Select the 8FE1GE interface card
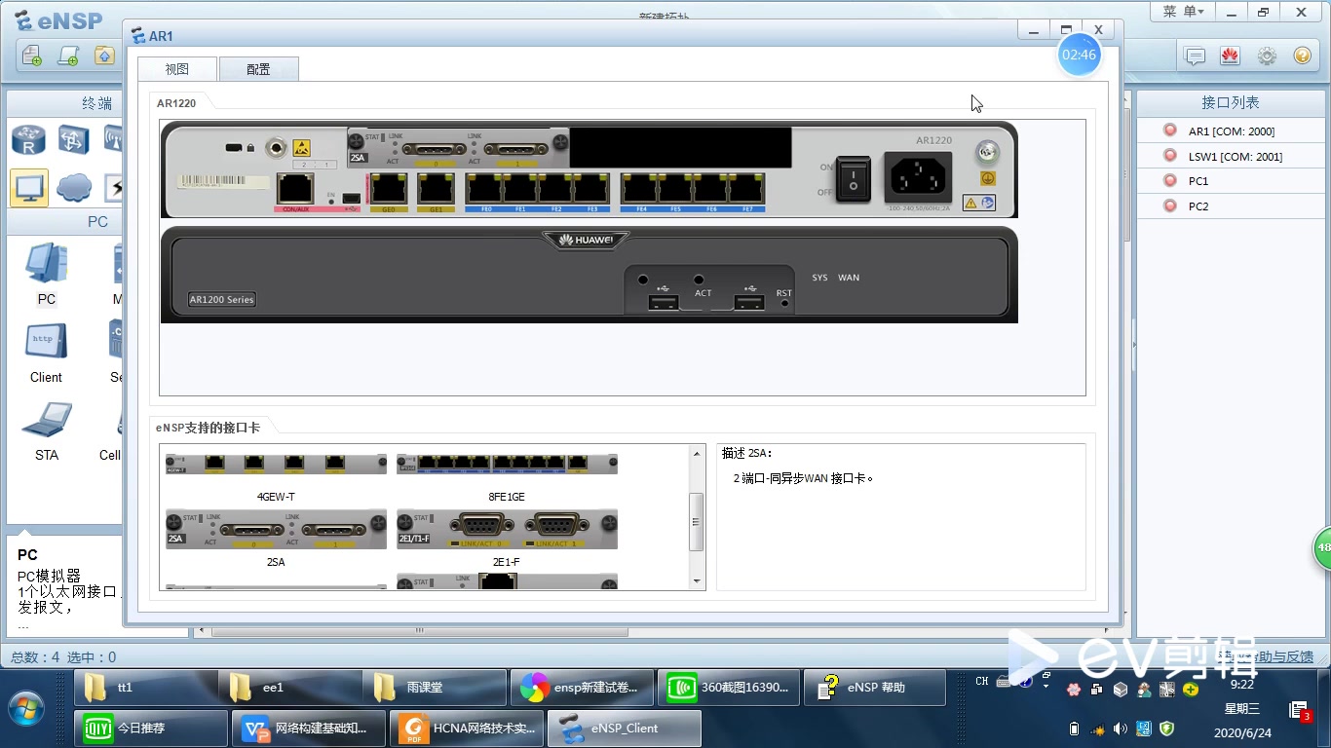 click(x=507, y=465)
